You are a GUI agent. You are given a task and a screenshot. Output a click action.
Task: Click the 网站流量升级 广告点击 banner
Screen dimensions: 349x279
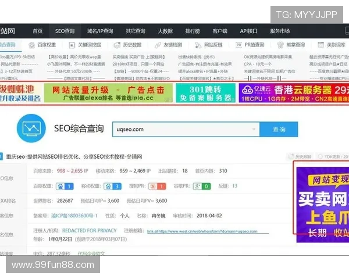coord(108,93)
